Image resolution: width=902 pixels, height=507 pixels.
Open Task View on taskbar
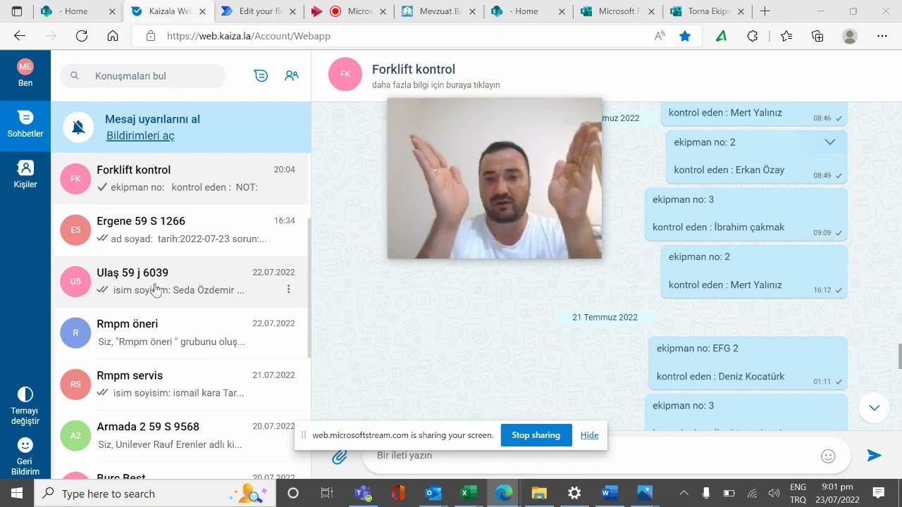click(x=326, y=493)
